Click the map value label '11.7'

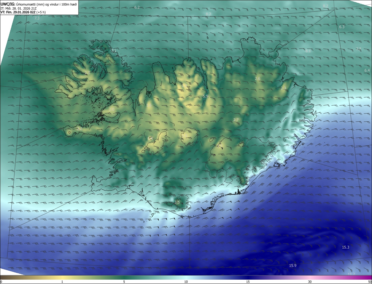pyautogui.click(x=351, y=274)
